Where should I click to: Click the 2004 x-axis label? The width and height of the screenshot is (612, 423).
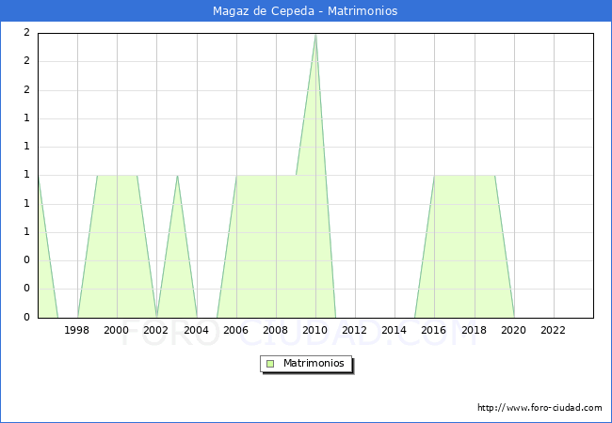(196, 330)
